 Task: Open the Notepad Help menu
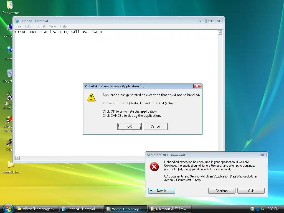[x=63, y=26]
